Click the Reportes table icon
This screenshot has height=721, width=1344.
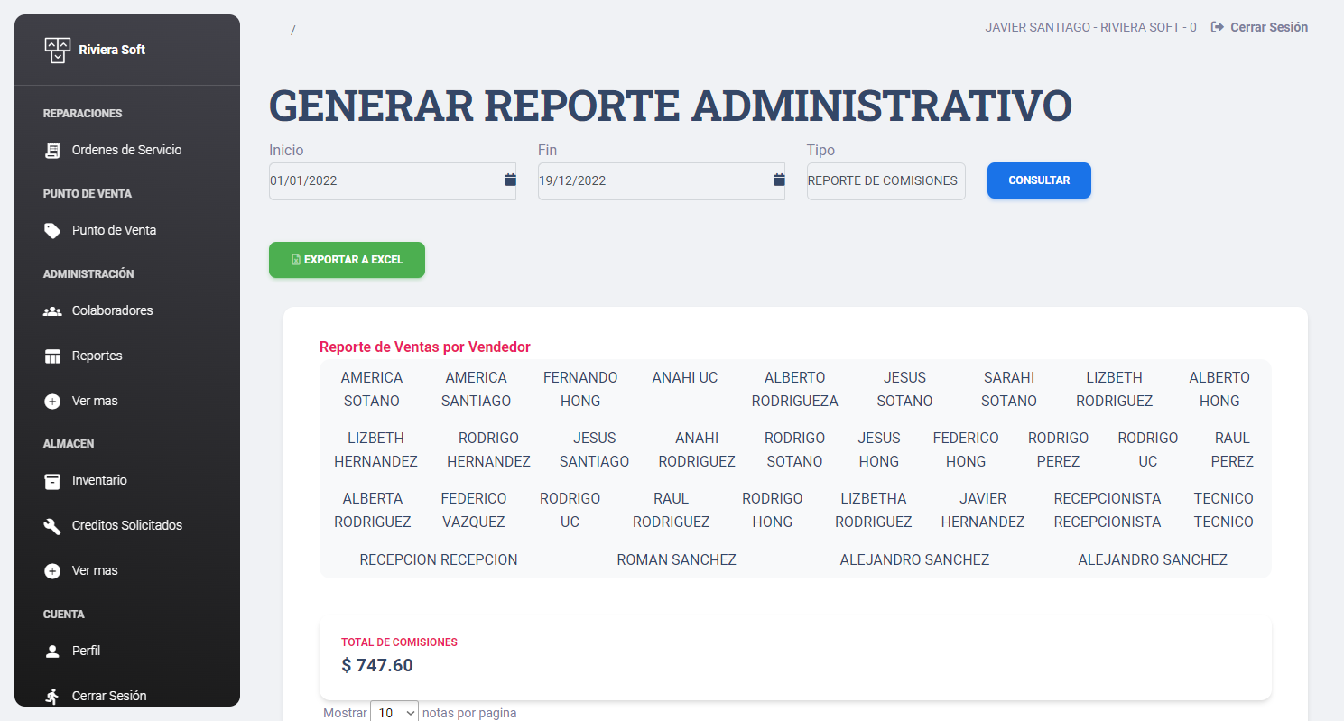pos(53,356)
